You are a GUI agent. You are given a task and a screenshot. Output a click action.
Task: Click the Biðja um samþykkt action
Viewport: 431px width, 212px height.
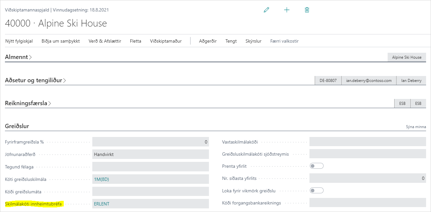[x=60, y=41]
